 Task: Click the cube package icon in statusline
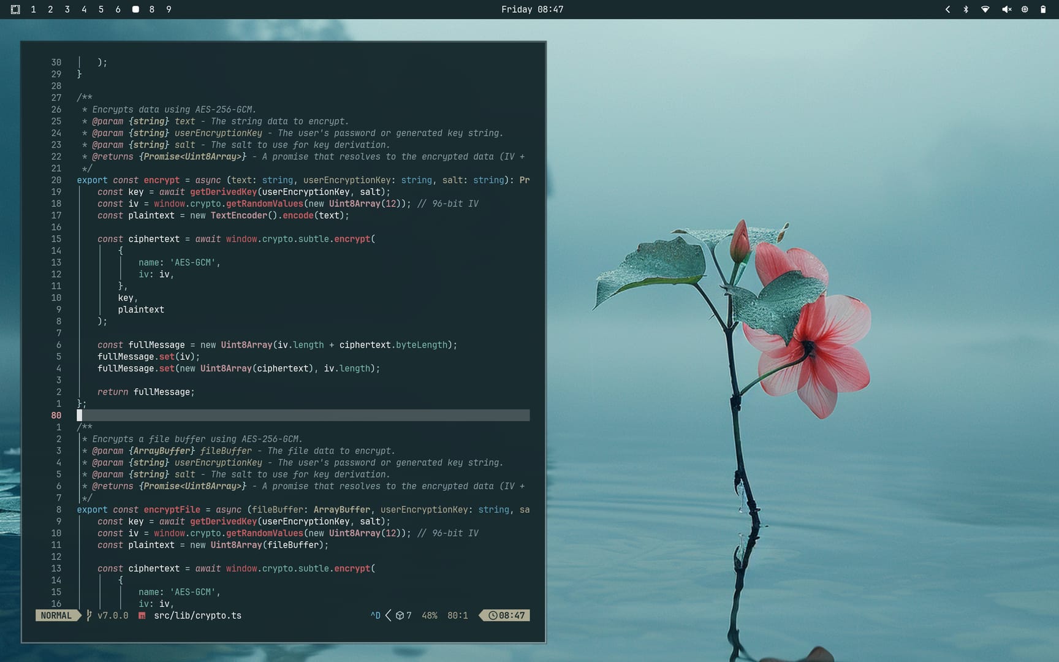coord(400,615)
